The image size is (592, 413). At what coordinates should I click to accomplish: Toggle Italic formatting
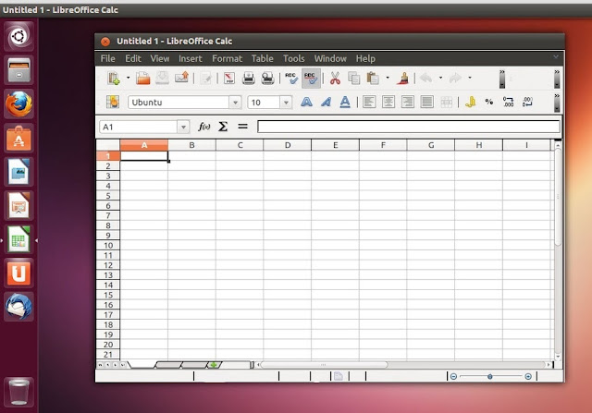pyautogui.click(x=326, y=102)
